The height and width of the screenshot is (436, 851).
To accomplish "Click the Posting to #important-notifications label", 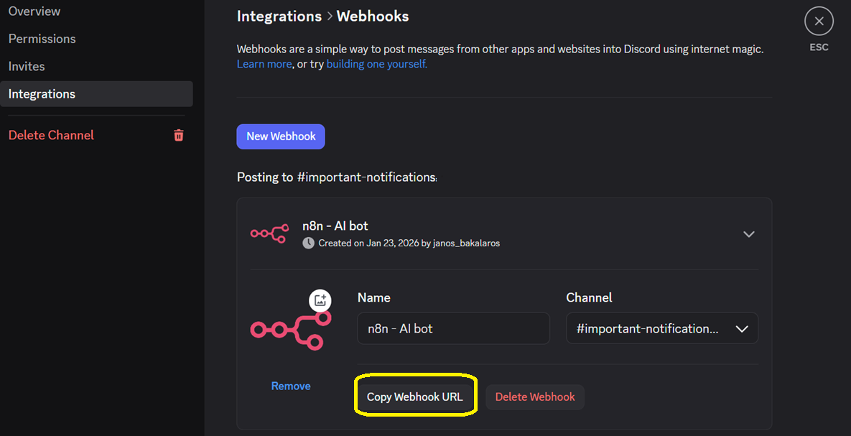I will pyautogui.click(x=337, y=177).
